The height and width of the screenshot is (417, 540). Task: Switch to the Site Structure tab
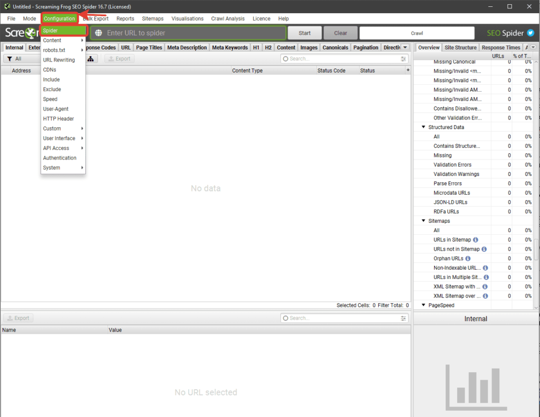(460, 47)
